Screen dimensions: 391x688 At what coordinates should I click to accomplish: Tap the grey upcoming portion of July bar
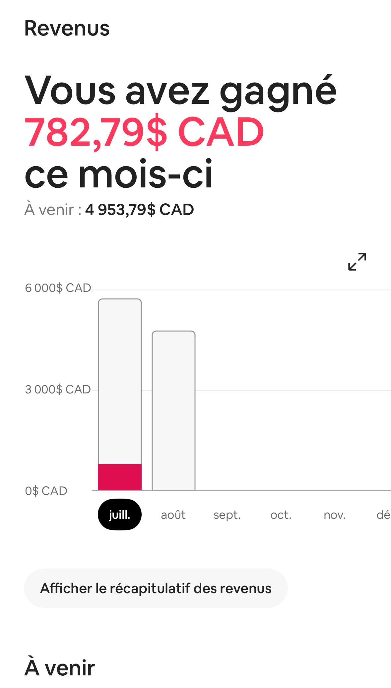(x=120, y=381)
